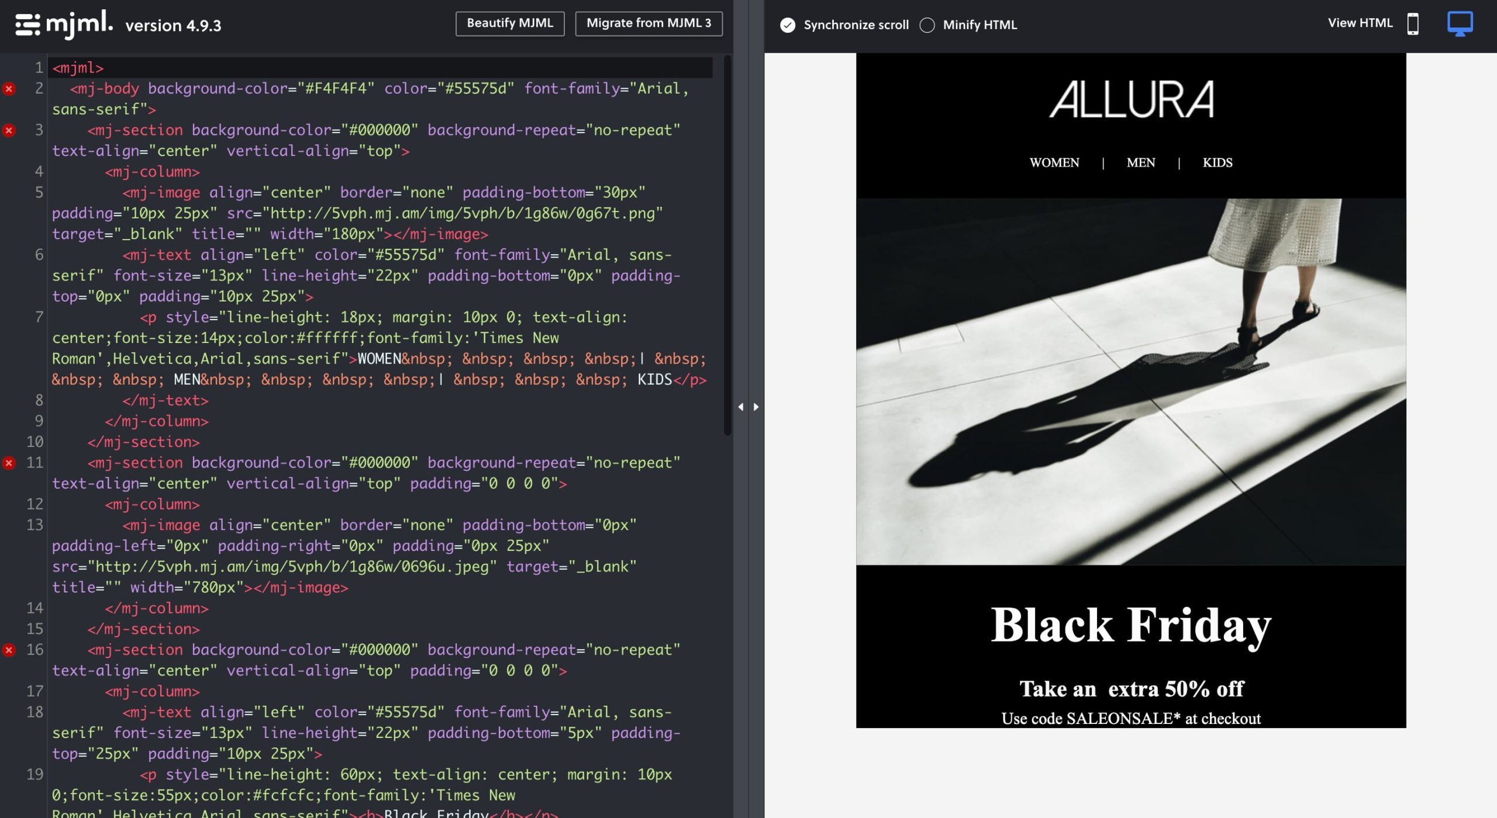Click the ALLURA logo image
1497x818 pixels.
1131,100
